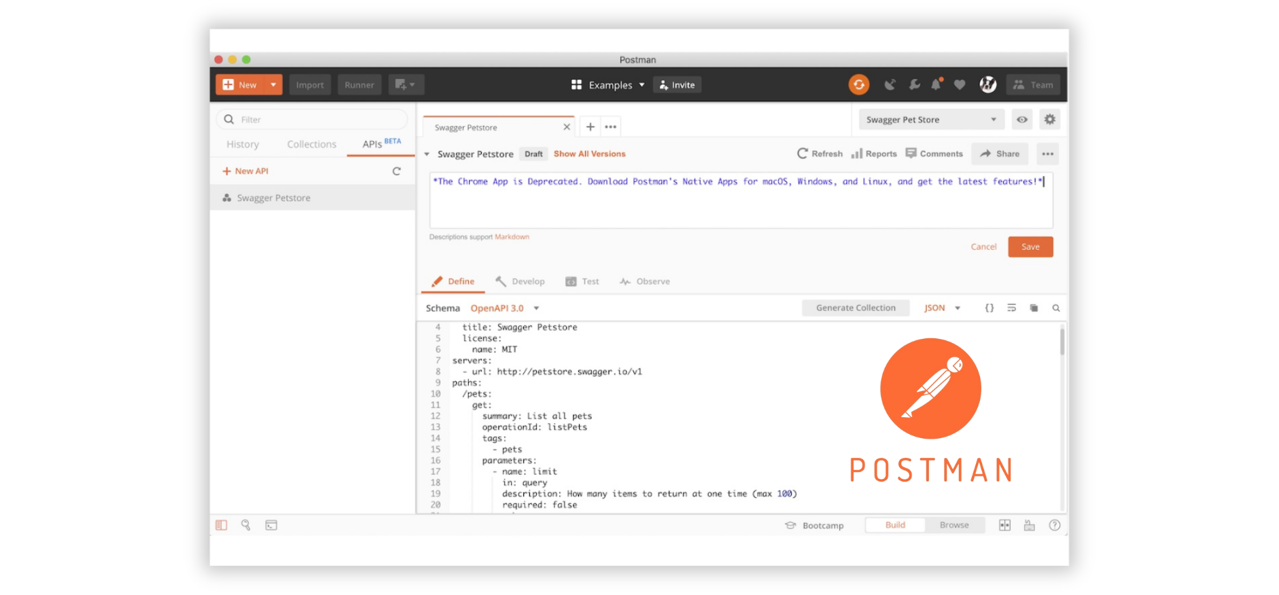The image size is (1279, 595).
Task: Open the settings wrench icon
Action: point(914,85)
